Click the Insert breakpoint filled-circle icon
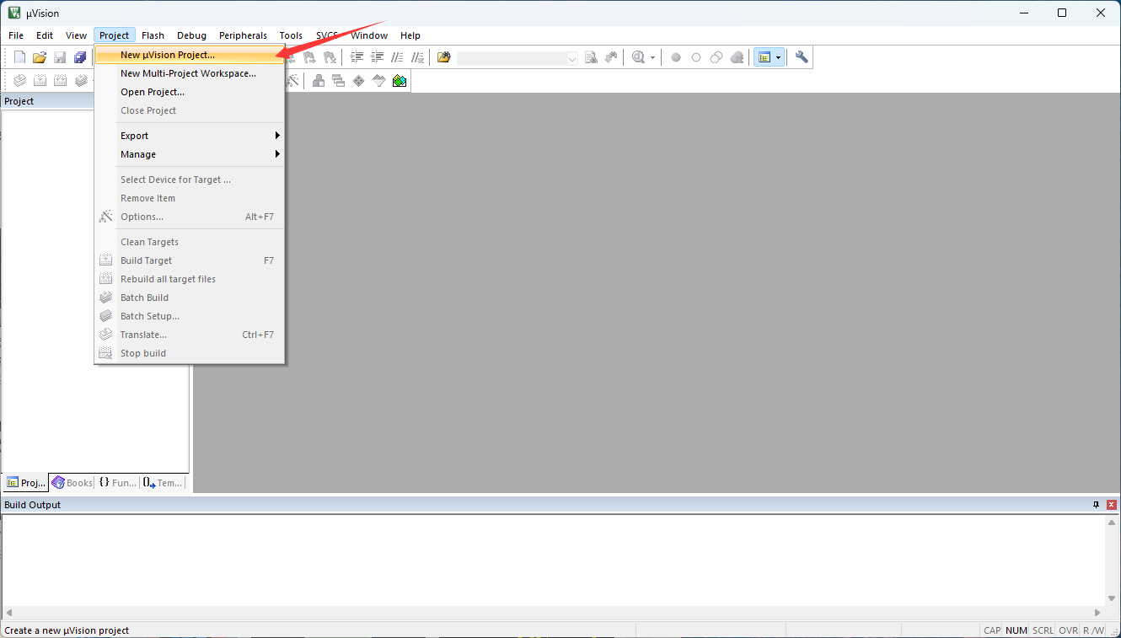This screenshot has width=1121, height=638. pos(675,57)
